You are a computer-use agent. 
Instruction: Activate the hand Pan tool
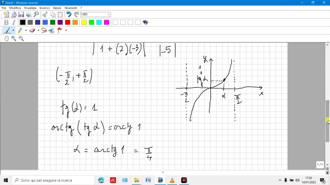[x=6, y=38]
